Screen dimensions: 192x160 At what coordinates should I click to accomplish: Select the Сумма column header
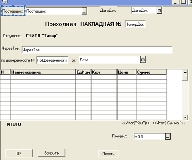[151, 72]
